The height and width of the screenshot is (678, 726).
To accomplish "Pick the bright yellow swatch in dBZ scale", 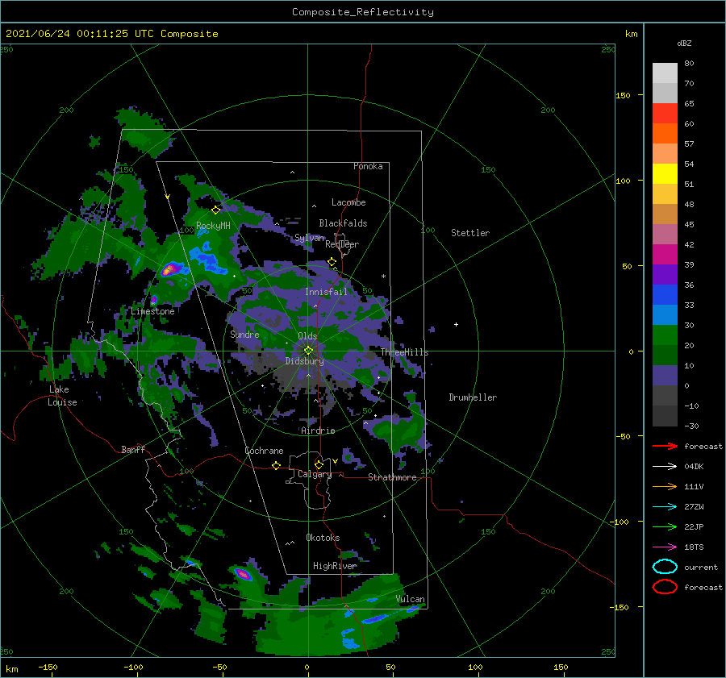I will click(x=665, y=174).
